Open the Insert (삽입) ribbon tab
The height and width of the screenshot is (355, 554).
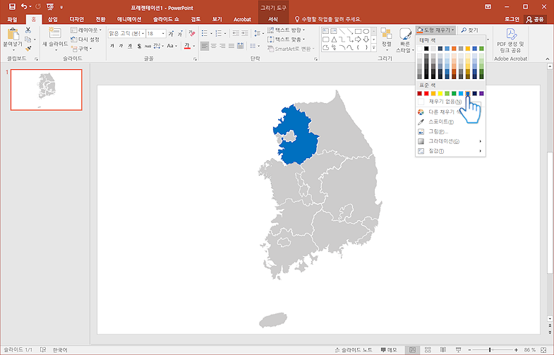[x=53, y=19]
